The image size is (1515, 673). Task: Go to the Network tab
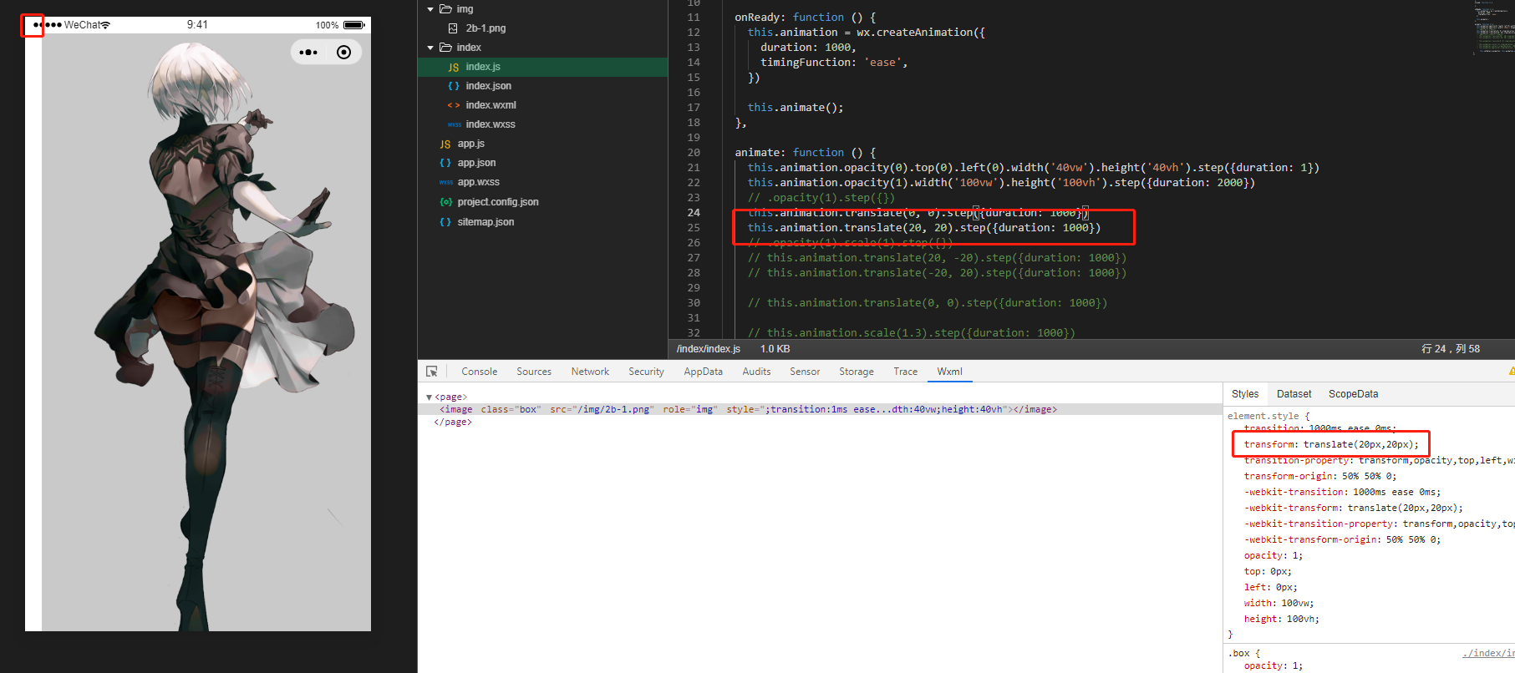pos(590,372)
